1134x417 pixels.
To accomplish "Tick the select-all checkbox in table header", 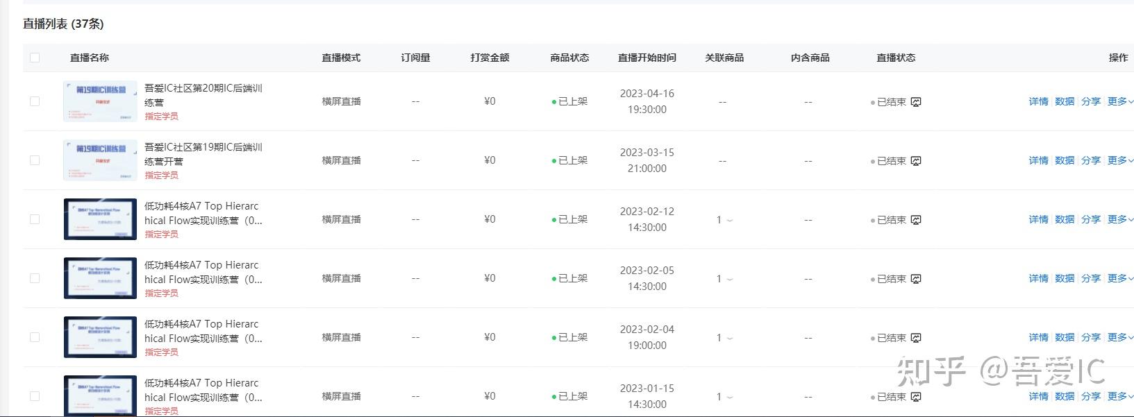I will coord(35,58).
